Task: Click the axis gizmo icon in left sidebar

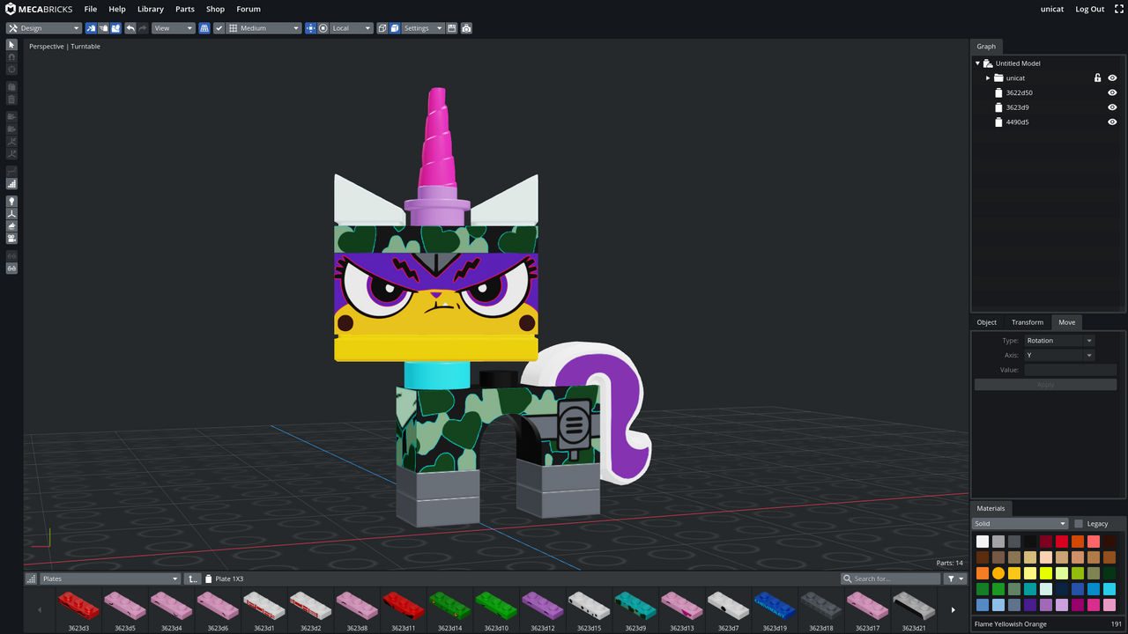Action: (x=12, y=213)
